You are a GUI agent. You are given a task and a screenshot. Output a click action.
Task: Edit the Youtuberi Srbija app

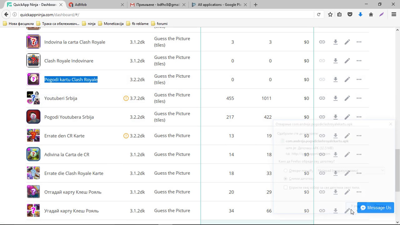click(347, 98)
